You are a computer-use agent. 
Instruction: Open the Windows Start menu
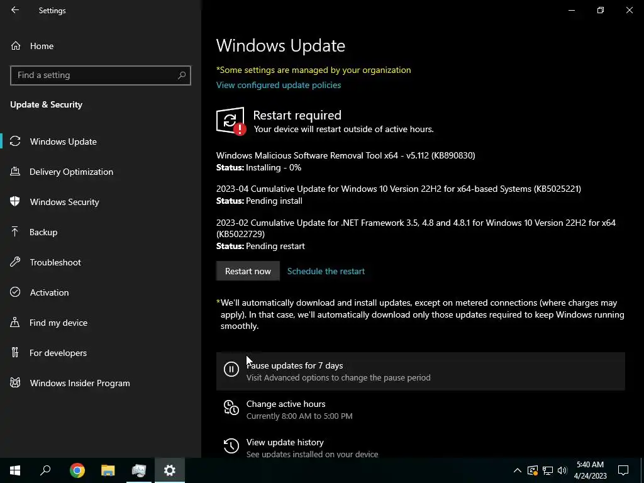tap(15, 470)
